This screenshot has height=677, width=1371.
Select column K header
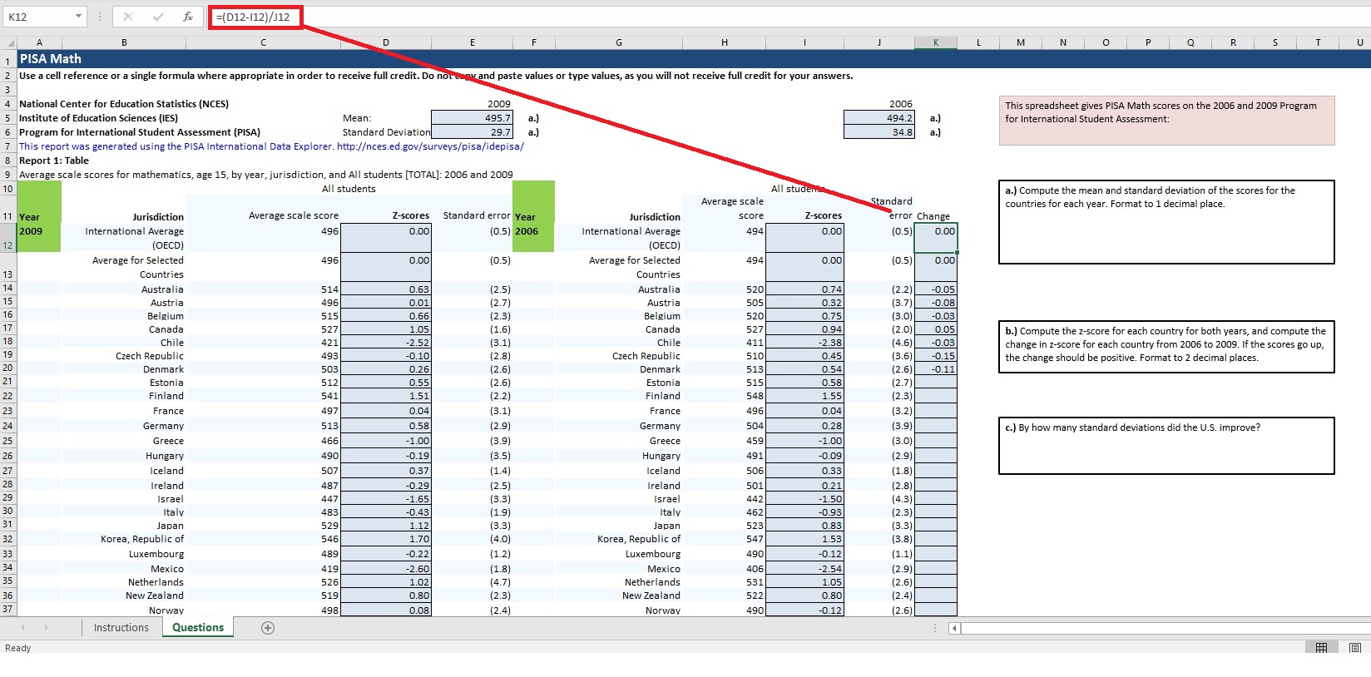point(936,42)
